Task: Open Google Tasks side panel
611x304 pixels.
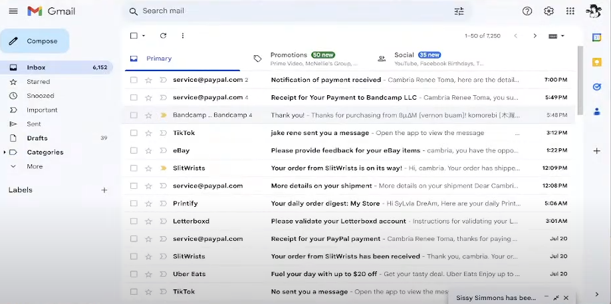Action: click(x=596, y=87)
